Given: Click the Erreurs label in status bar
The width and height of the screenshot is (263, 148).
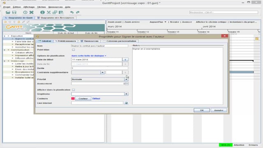Looking at the screenshot, I should [253, 145].
